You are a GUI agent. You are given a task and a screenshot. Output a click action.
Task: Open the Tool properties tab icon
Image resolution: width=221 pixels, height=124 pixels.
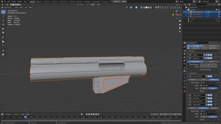pos(184,47)
